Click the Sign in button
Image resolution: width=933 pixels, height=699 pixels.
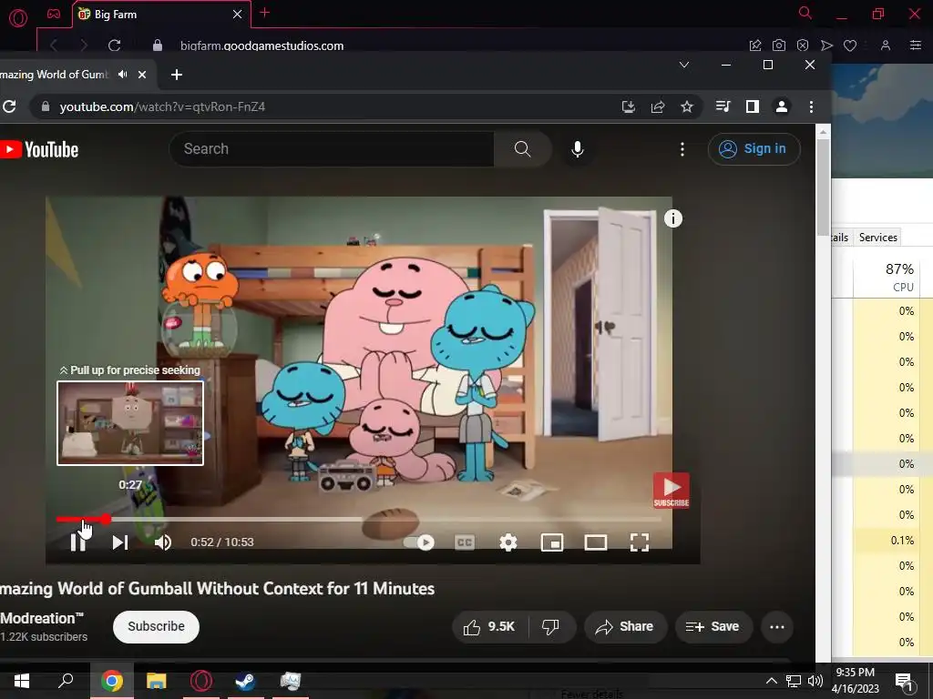754,148
